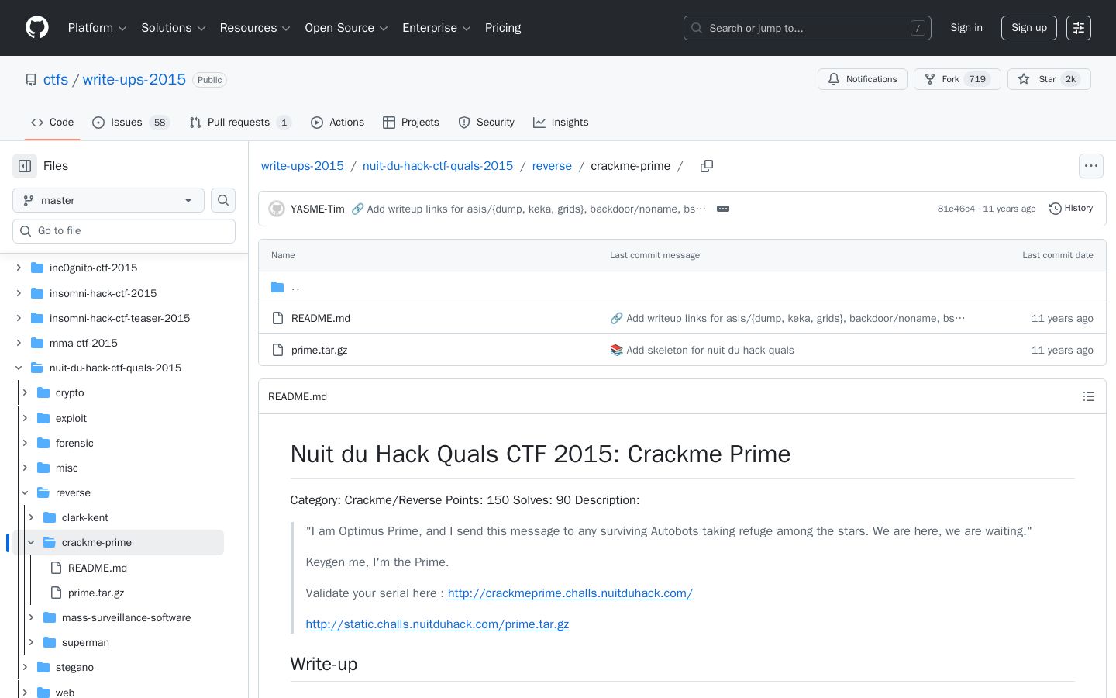Viewport: 1116px width, 698px height.
Task: Click the repository icon beside ctfs
Action: point(31,80)
